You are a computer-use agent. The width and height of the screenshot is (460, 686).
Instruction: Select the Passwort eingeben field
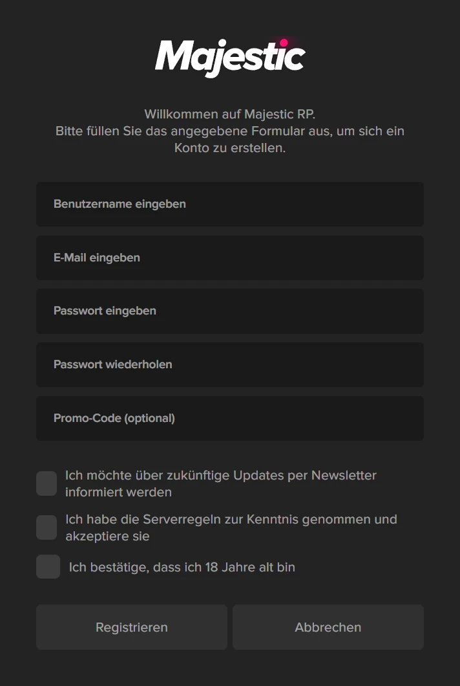[x=230, y=311]
